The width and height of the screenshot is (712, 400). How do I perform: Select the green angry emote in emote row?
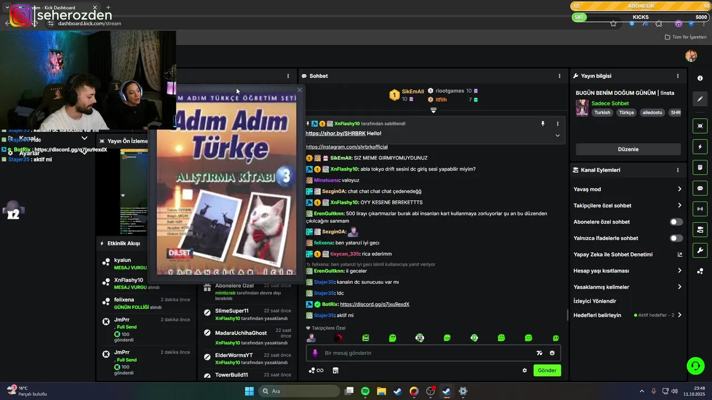365,338
